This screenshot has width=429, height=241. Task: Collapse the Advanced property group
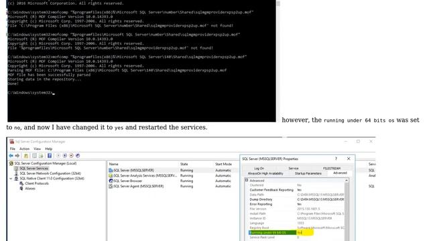coord(247,180)
